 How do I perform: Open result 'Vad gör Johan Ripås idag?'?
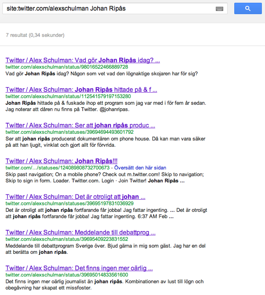click(x=83, y=60)
